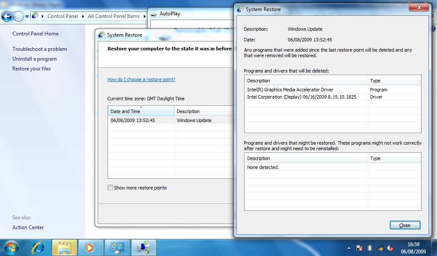Open Restore your files link

click(32, 69)
